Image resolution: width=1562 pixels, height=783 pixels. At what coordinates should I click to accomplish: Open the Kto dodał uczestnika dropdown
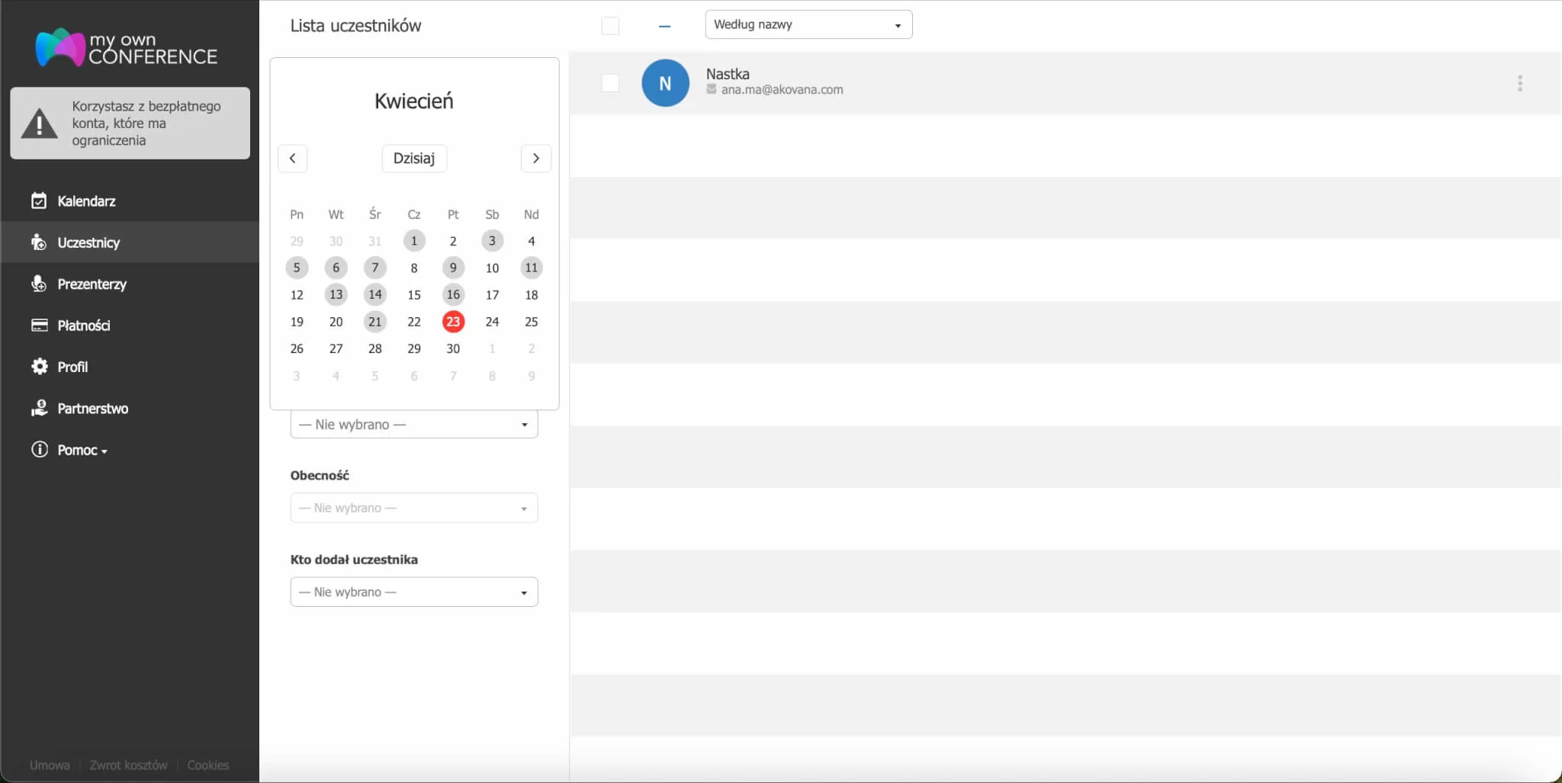coord(413,591)
